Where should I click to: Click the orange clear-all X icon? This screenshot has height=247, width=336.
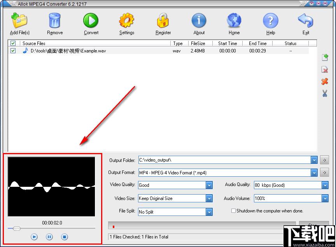(325, 81)
